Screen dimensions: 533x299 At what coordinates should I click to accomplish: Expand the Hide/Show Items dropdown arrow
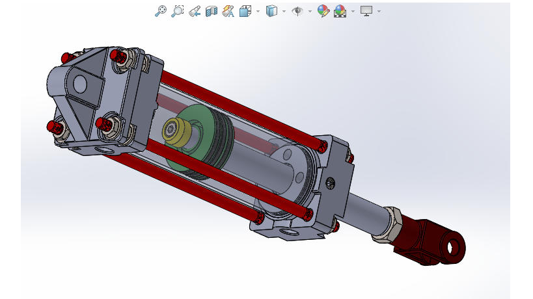310,11
